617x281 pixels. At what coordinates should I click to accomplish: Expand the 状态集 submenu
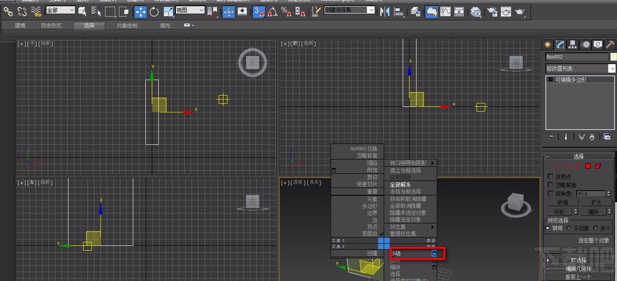(411, 227)
